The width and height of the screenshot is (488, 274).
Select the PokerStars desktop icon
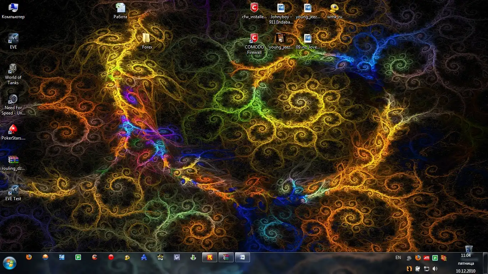tap(13, 130)
